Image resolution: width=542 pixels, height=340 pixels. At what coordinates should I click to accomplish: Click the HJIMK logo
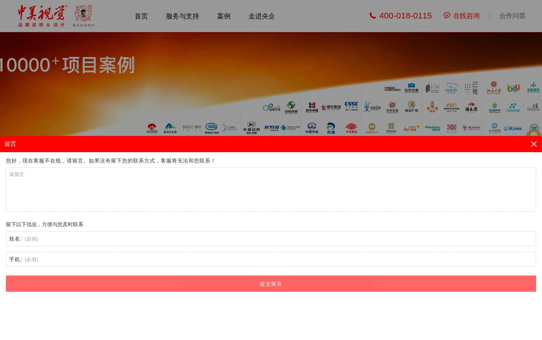pos(513,129)
